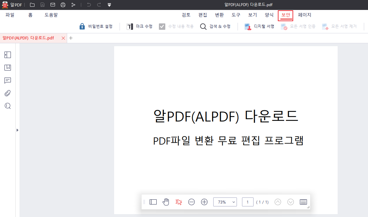Zoom in with the plus icon
The width and height of the screenshot is (368, 217).
(x=204, y=202)
